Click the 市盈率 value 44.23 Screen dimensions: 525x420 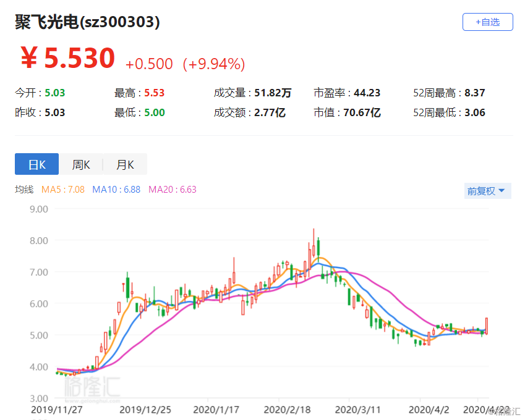367,93
